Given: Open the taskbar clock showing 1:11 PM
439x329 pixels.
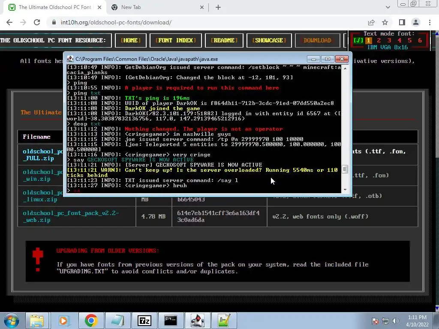Looking at the screenshot, I should [417, 321].
